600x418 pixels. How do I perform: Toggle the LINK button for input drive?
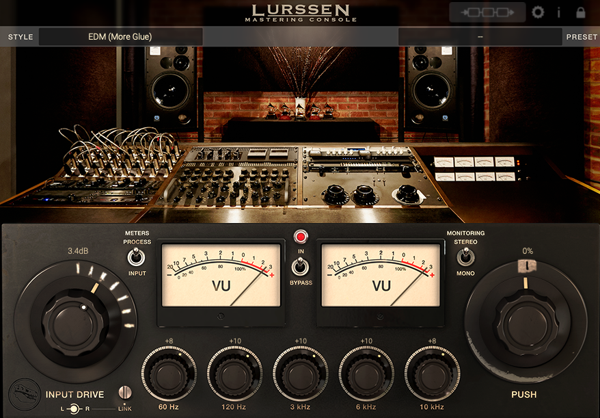click(125, 392)
